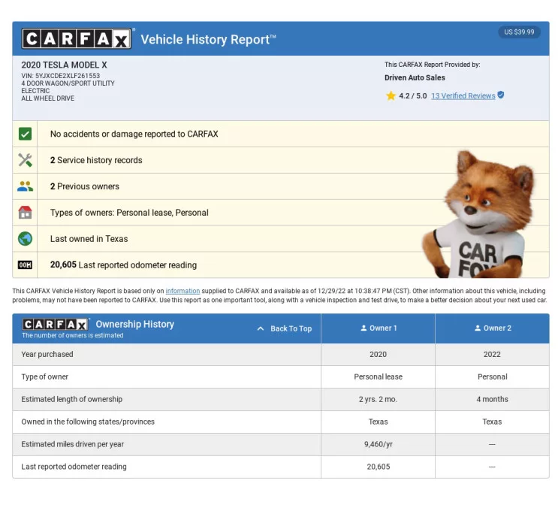The image size is (558, 511).
Task: Select the Owner 2 column header
Action: (492, 328)
